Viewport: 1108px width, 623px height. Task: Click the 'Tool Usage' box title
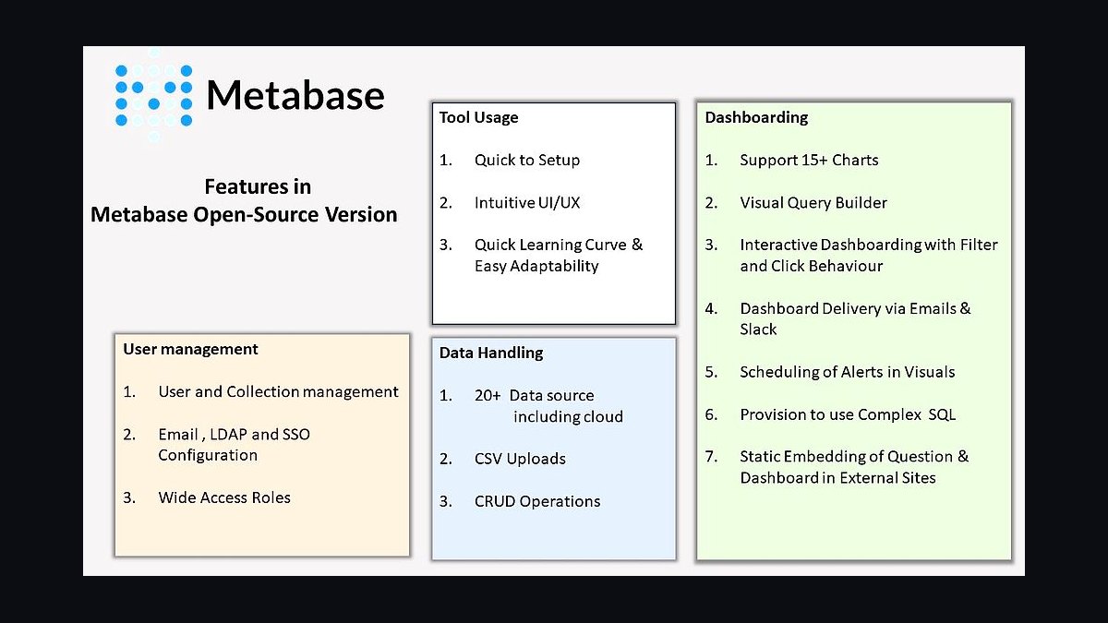click(x=478, y=117)
